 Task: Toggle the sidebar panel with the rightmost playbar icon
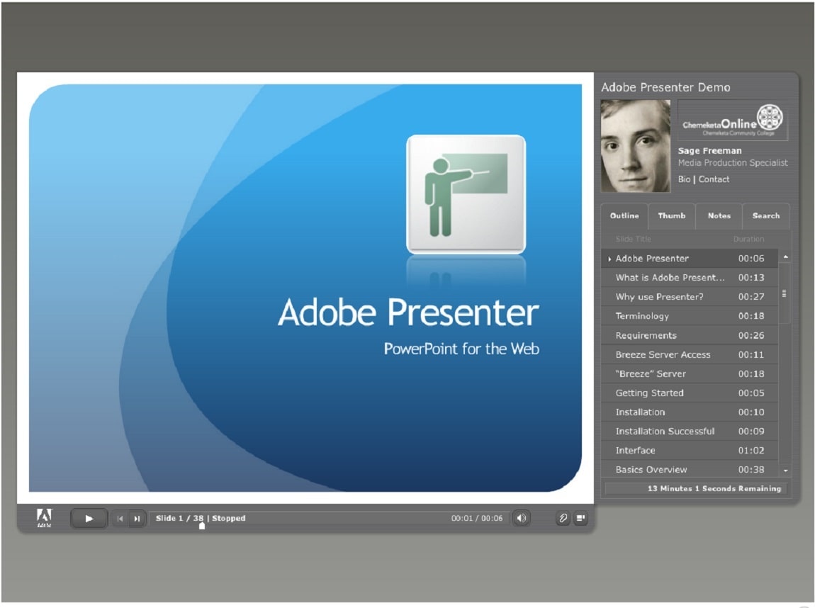(x=580, y=518)
